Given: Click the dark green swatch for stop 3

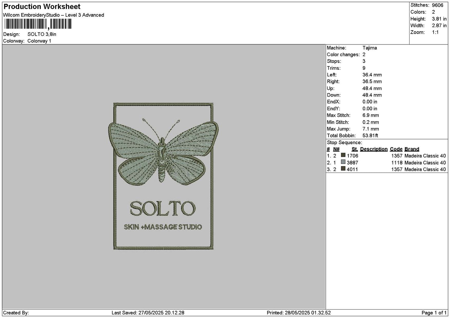Looking at the screenshot, I should point(343,168).
